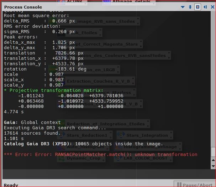The height and width of the screenshot is (187, 216).
Task: Close the Process Console panel
Action: point(212,7)
